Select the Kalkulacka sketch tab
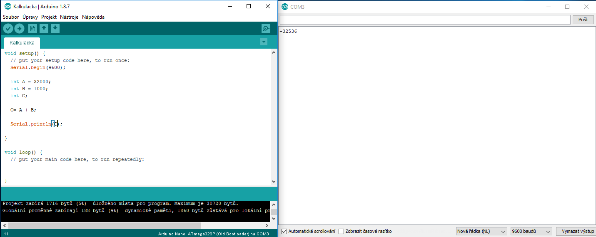Viewport: 596px width, 237px height. tap(22, 43)
